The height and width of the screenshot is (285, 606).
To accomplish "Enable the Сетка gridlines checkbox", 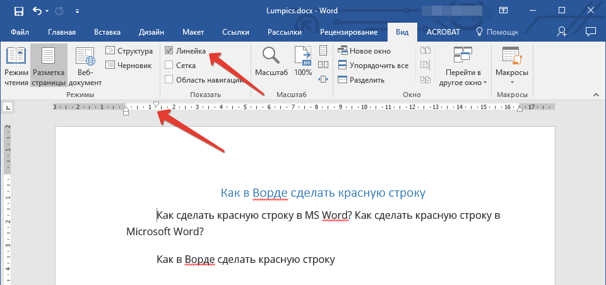I will (x=169, y=65).
